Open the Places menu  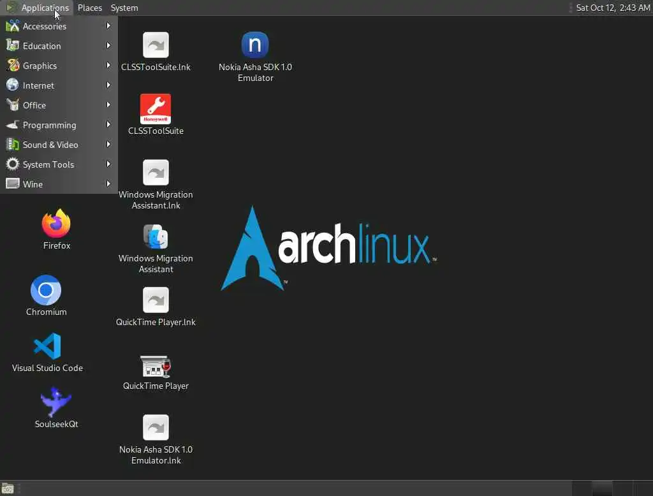coord(89,8)
